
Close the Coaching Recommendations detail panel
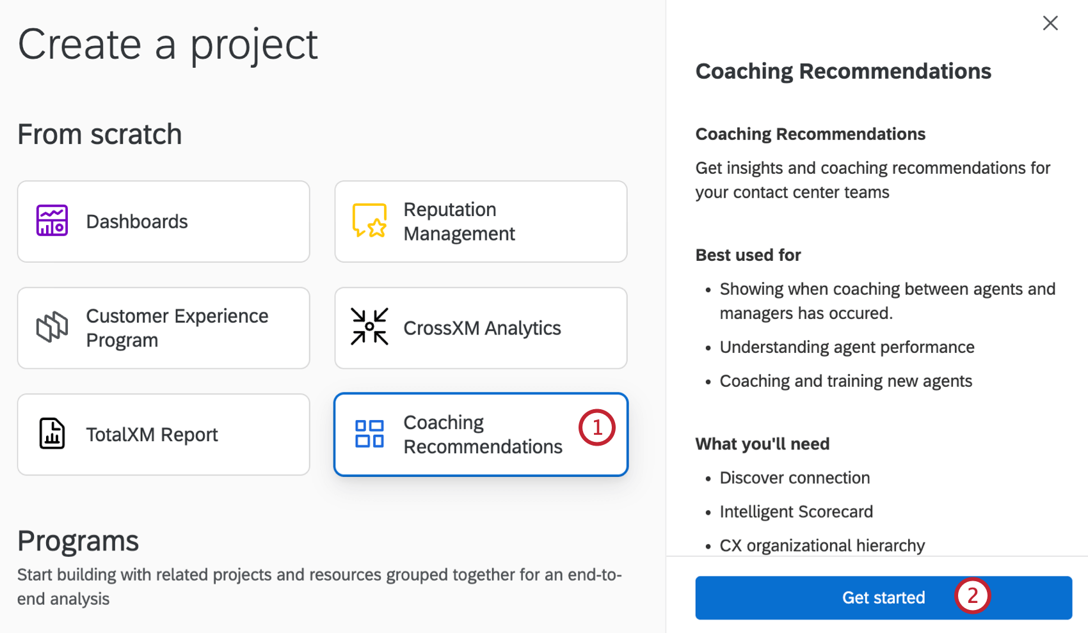(x=1050, y=23)
